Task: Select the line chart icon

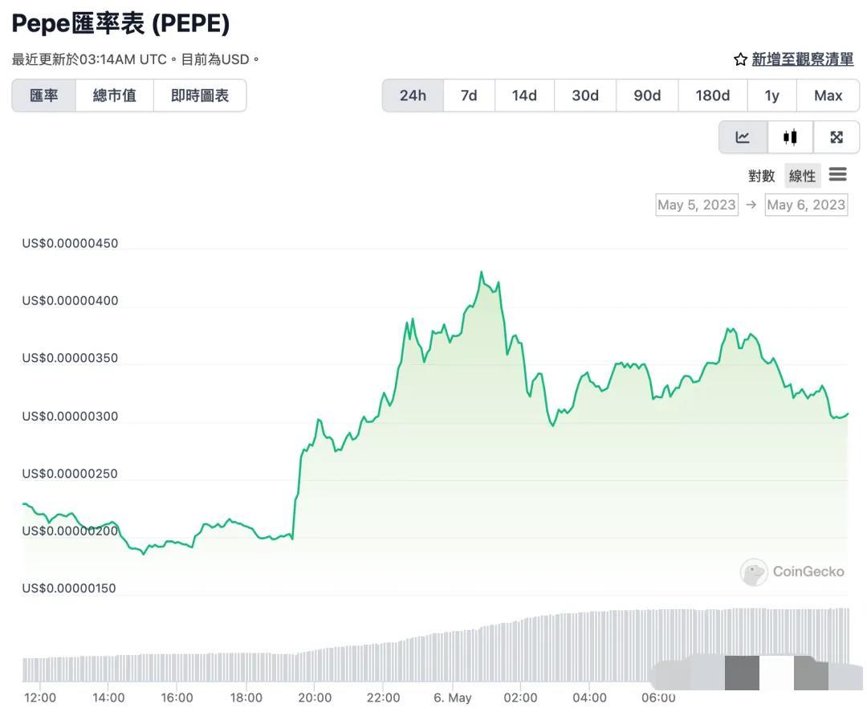Action: click(x=743, y=136)
